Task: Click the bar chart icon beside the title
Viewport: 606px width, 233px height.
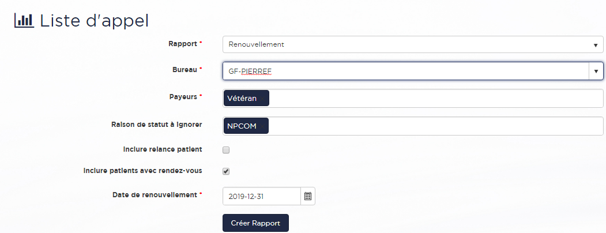Action: pyautogui.click(x=24, y=20)
